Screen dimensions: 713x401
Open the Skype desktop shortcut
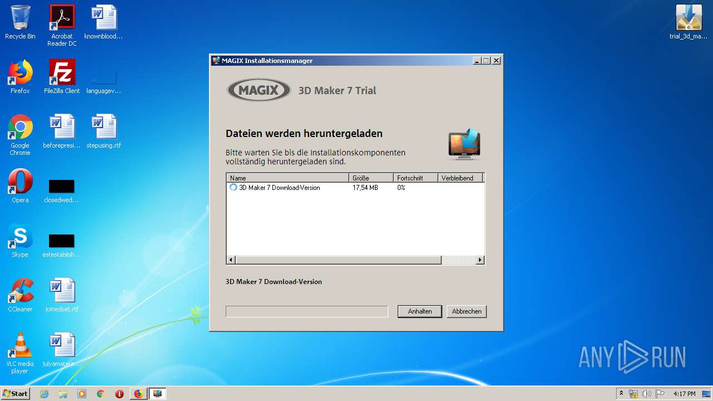click(20, 241)
